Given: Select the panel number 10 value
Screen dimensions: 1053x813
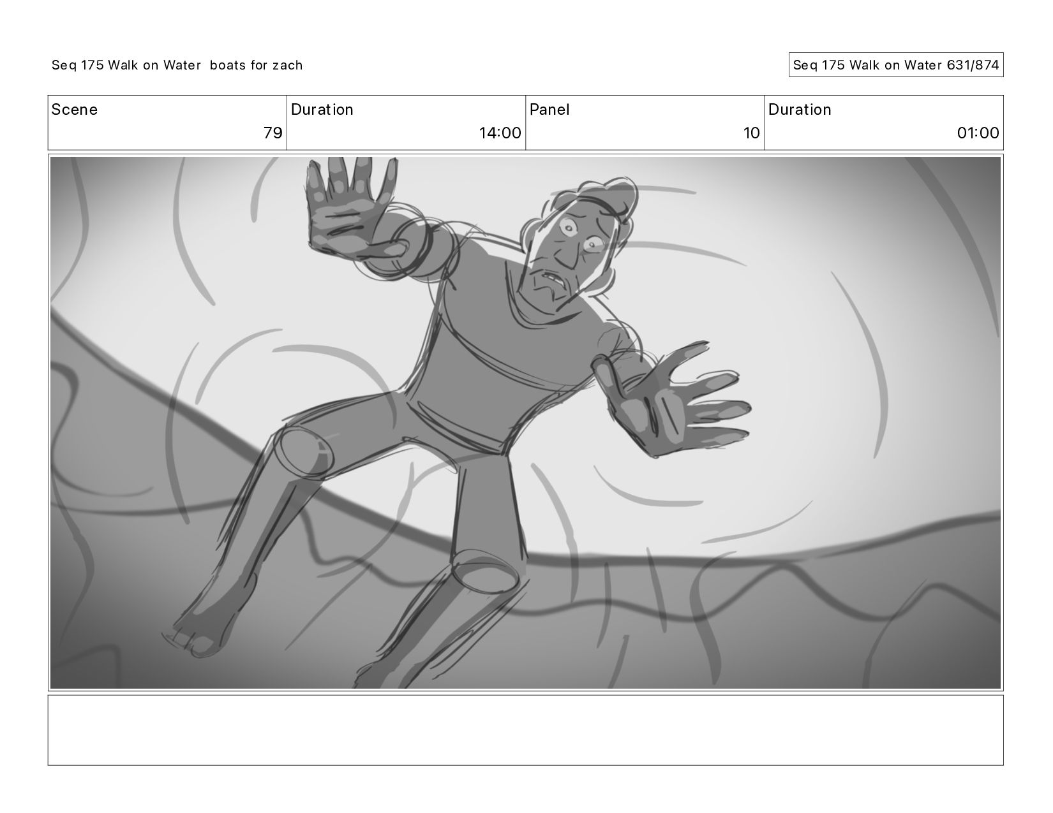Looking at the screenshot, I should point(752,133).
